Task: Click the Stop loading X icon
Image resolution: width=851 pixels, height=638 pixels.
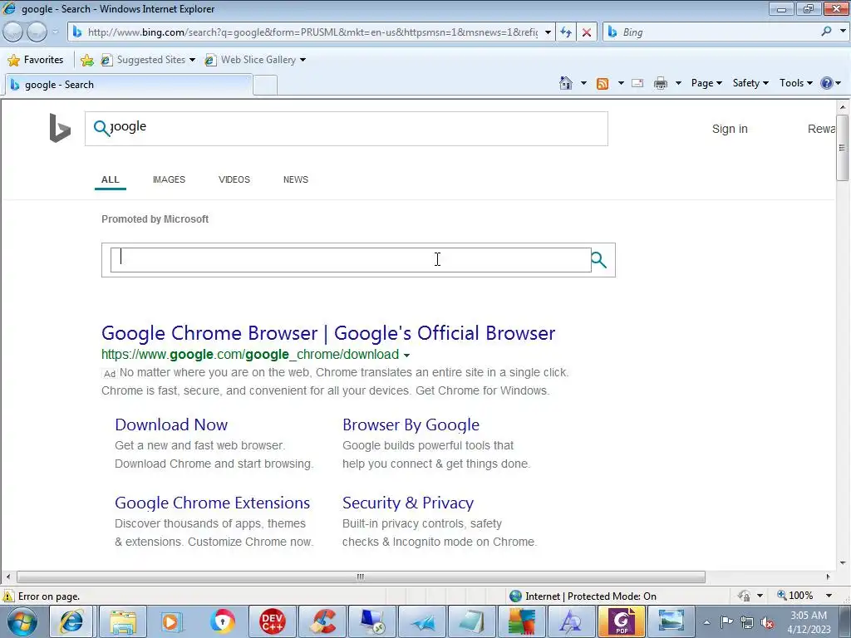Action: point(587,32)
